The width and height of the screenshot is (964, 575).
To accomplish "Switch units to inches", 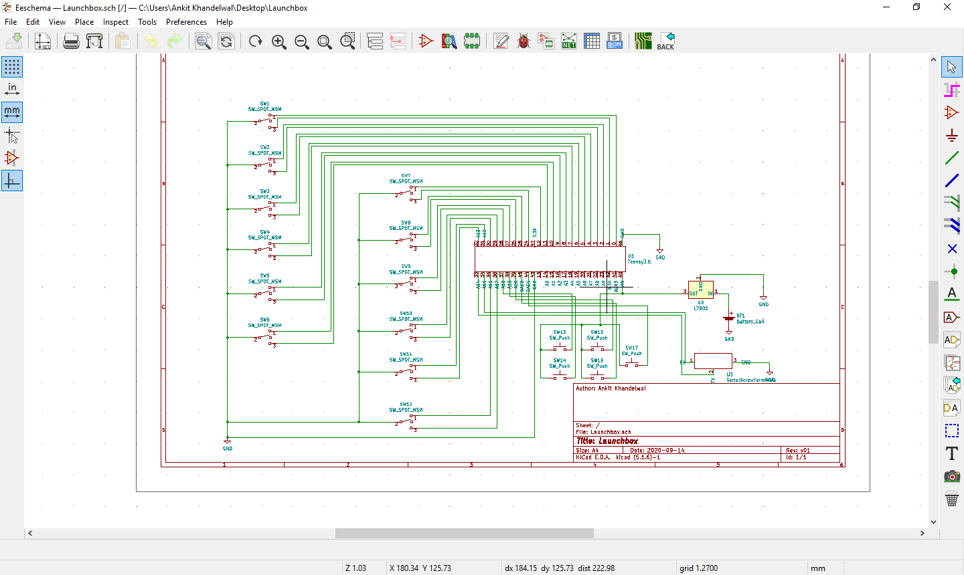I will click(12, 89).
